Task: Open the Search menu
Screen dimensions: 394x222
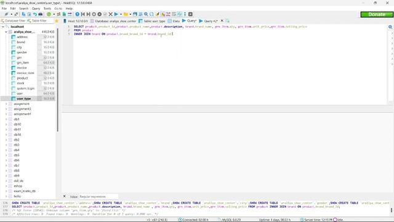Action: [x=24, y=9]
